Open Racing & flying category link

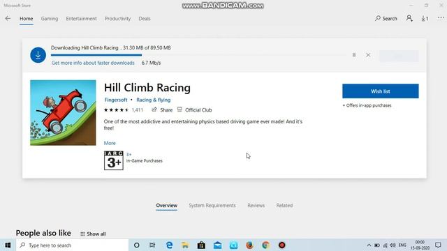pos(154,100)
